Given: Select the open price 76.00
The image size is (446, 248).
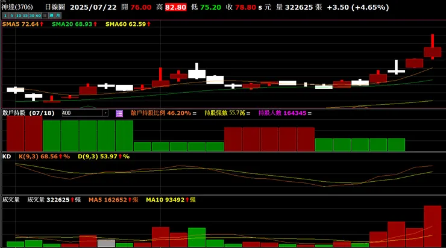Looking at the screenshot, I should [x=141, y=7].
